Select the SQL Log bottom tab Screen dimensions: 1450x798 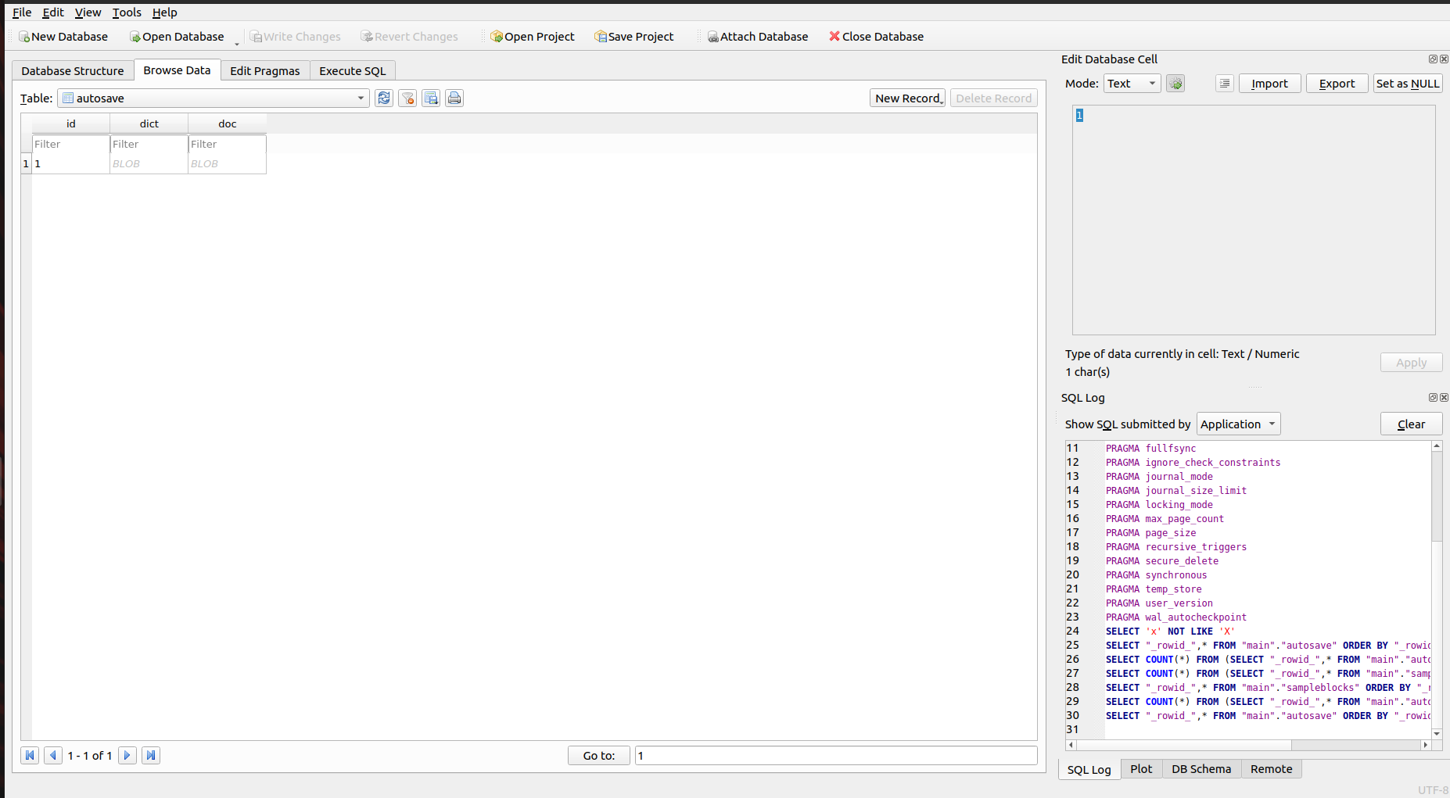point(1089,769)
